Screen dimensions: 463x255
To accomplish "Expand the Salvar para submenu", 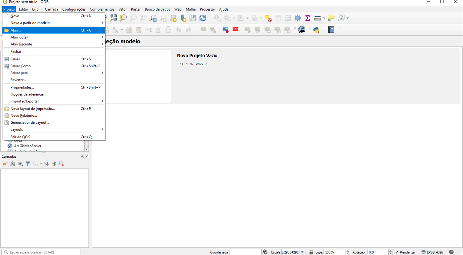I will pos(53,73).
